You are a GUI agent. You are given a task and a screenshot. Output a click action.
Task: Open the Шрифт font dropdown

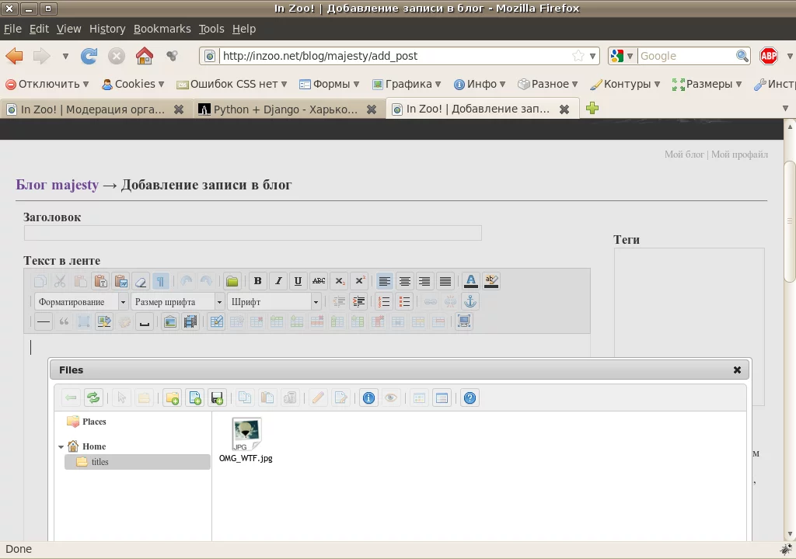click(274, 302)
